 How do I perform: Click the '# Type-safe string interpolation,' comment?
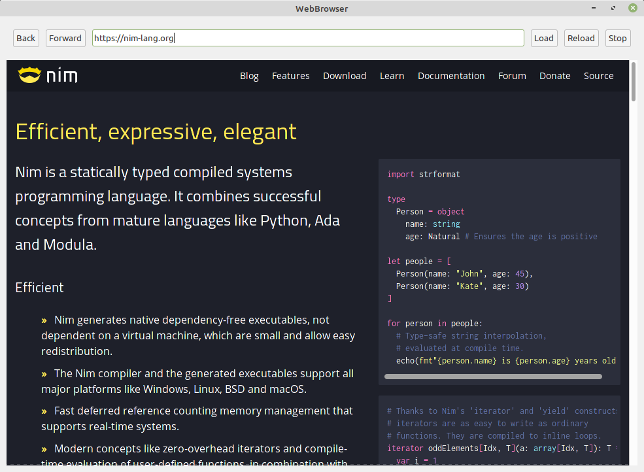point(471,335)
